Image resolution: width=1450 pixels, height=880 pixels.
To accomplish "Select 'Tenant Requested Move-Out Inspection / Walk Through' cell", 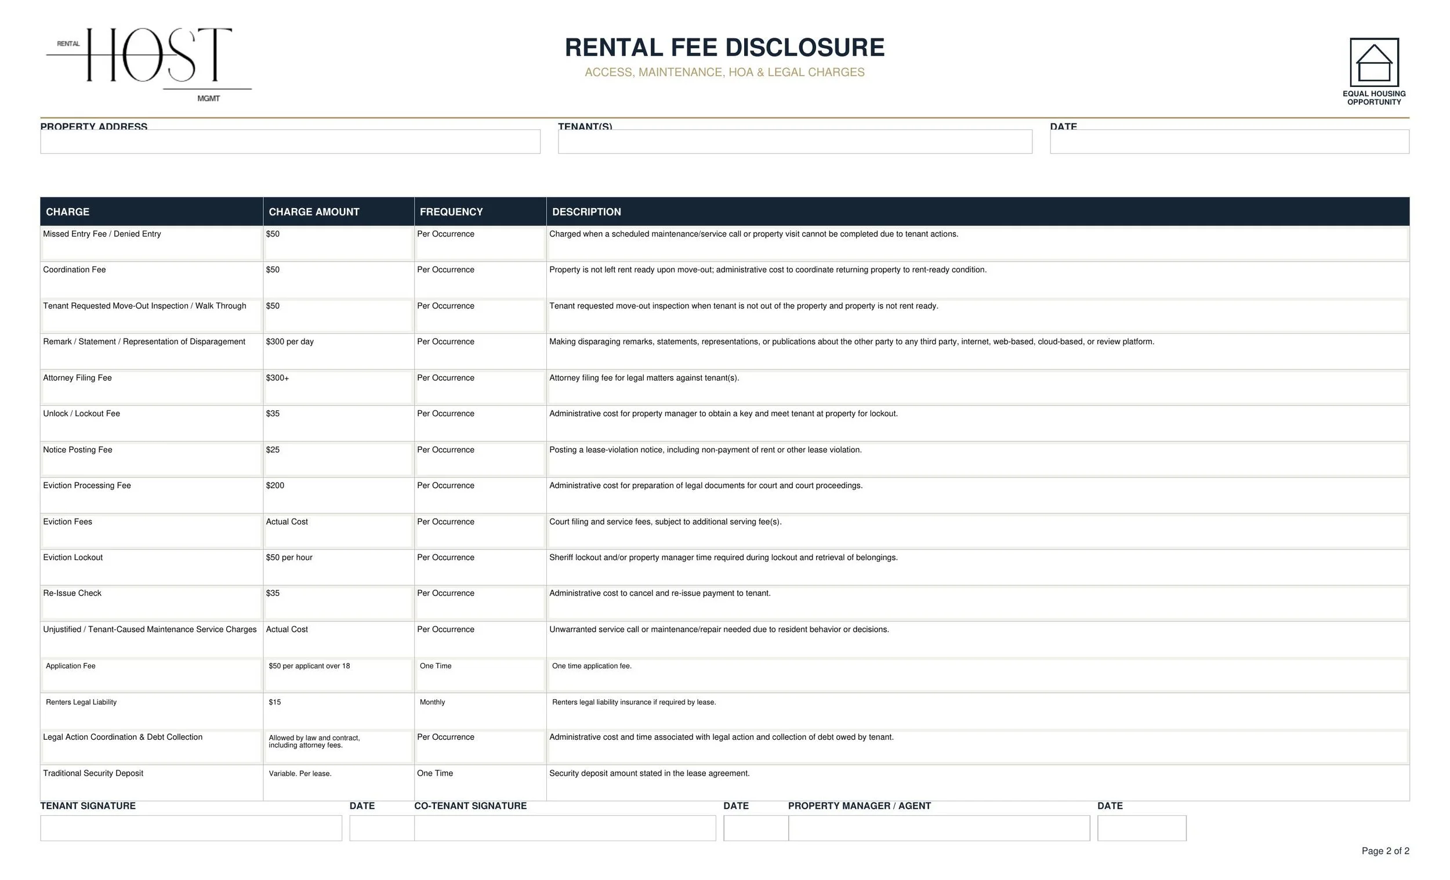I will pos(152,316).
